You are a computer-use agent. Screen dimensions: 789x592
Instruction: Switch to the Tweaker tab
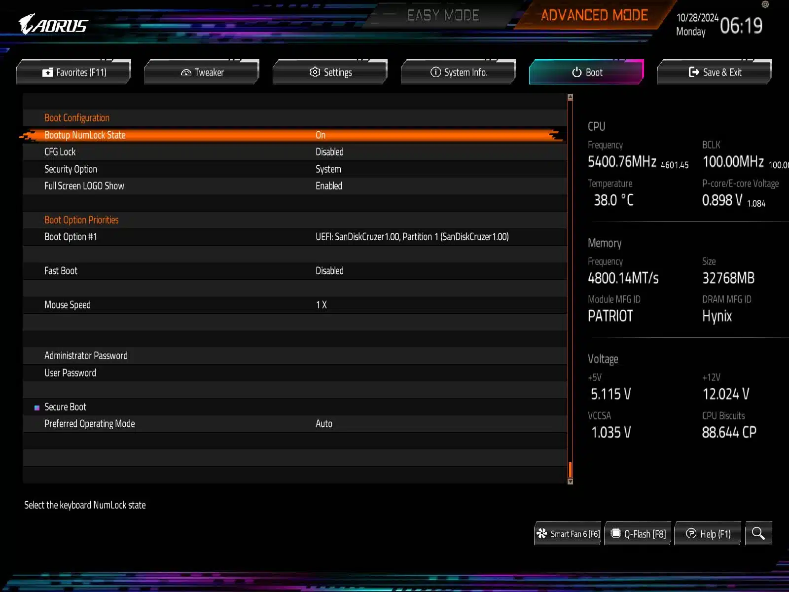[x=202, y=72]
